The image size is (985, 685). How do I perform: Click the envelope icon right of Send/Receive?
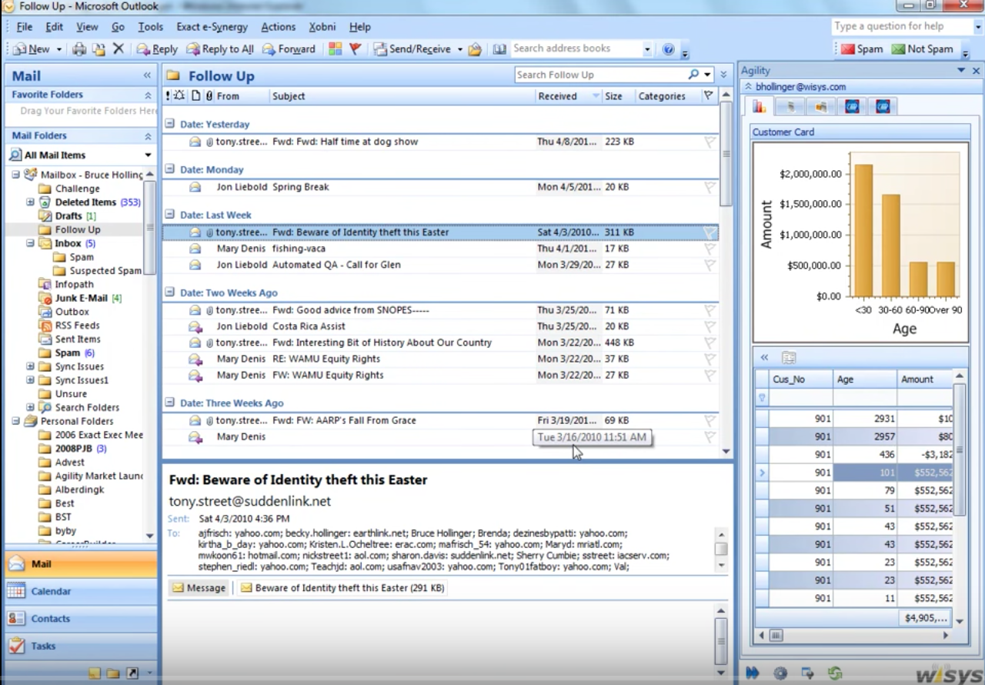click(476, 49)
